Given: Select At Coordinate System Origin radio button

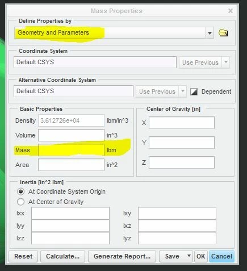Looking at the screenshot, I should (20, 191).
